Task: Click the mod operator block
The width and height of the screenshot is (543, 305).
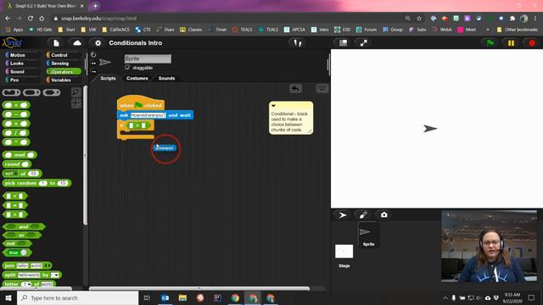Action: (20, 155)
